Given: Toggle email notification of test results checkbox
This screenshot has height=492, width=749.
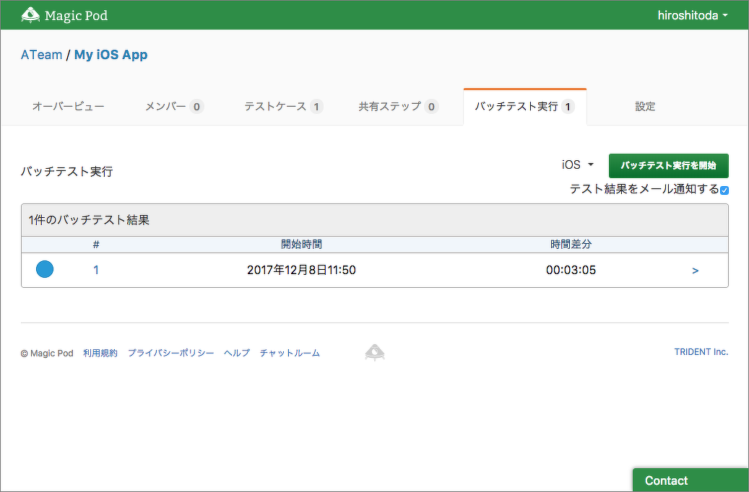Looking at the screenshot, I should pos(724,190).
